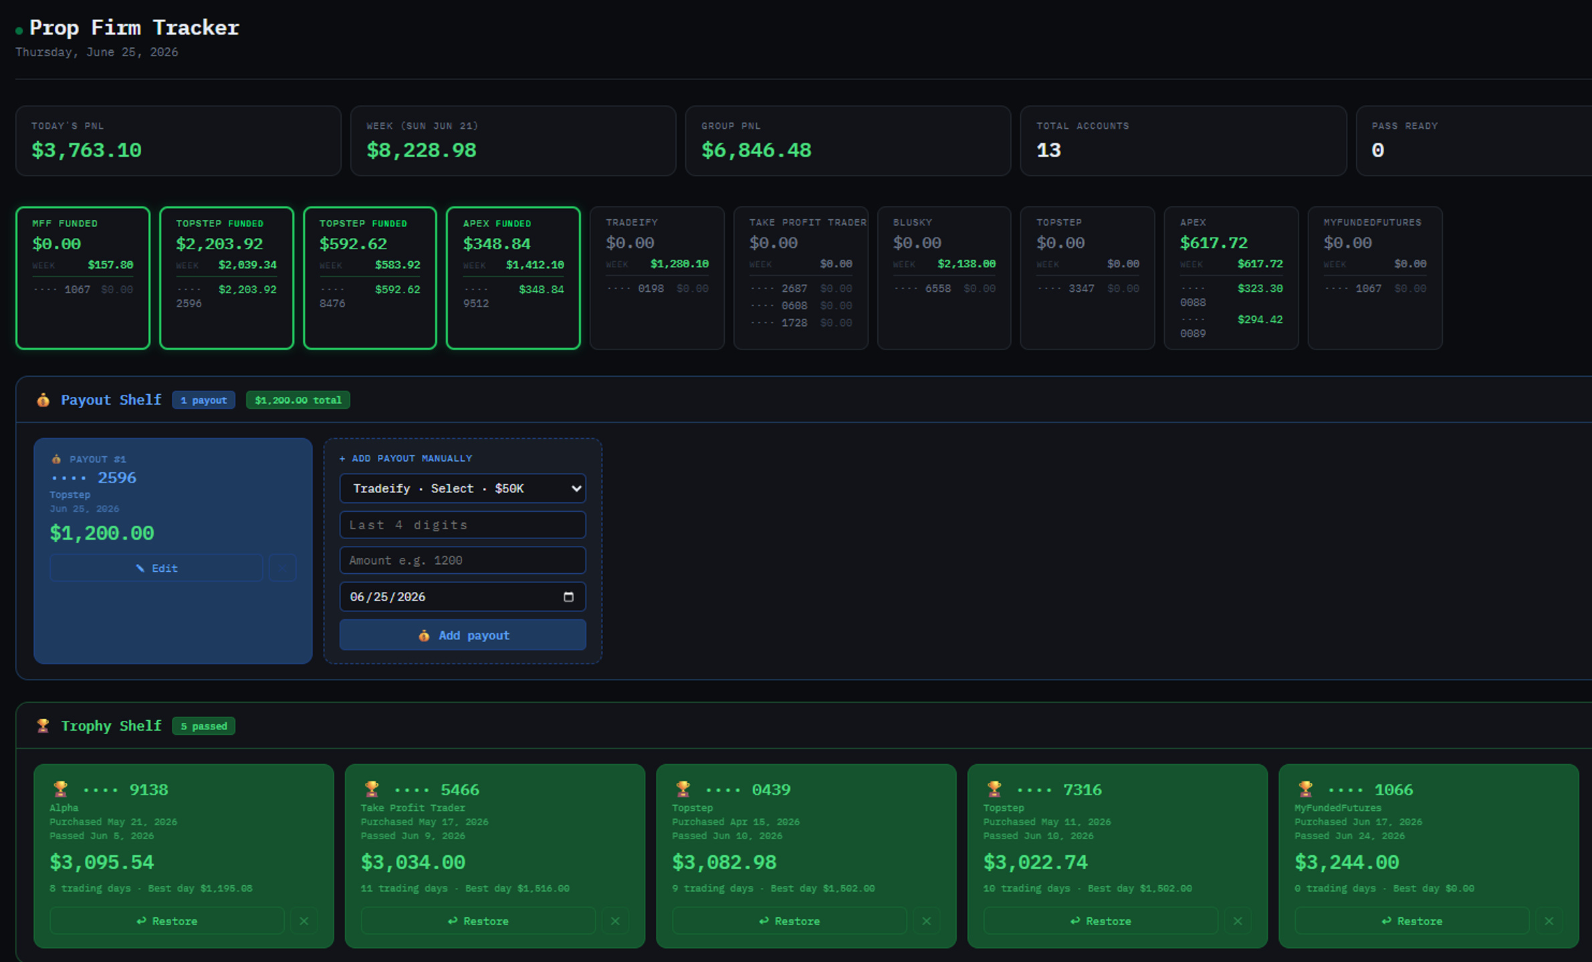
Task: Select the Topstep Funded card showing $592.62
Action: (x=370, y=278)
